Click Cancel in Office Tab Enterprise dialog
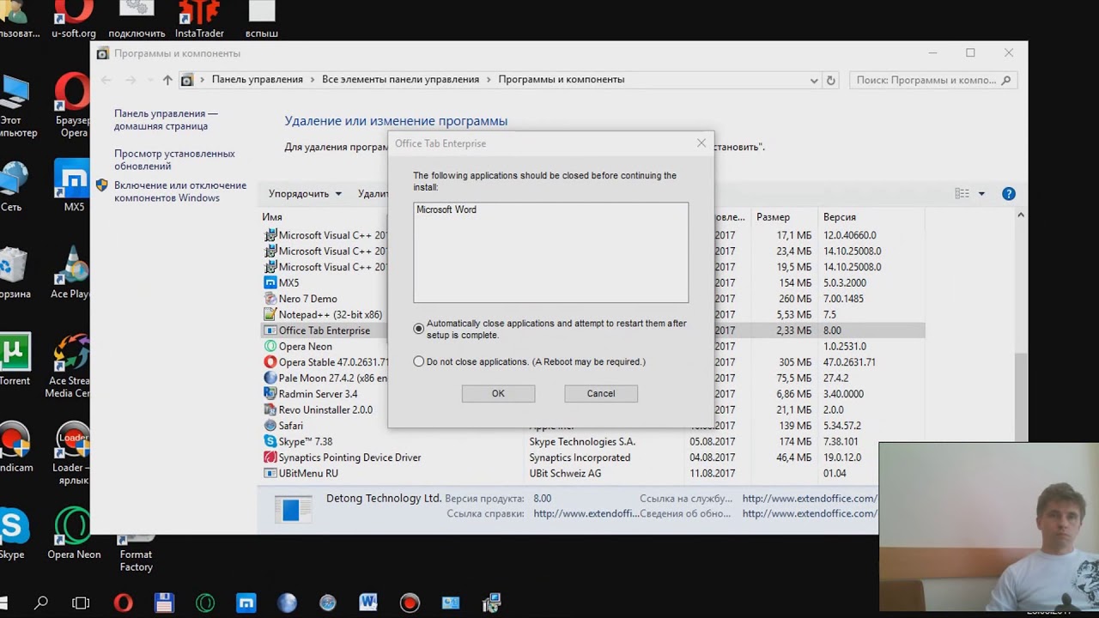 pyautogui.click(x=601, y=393)
